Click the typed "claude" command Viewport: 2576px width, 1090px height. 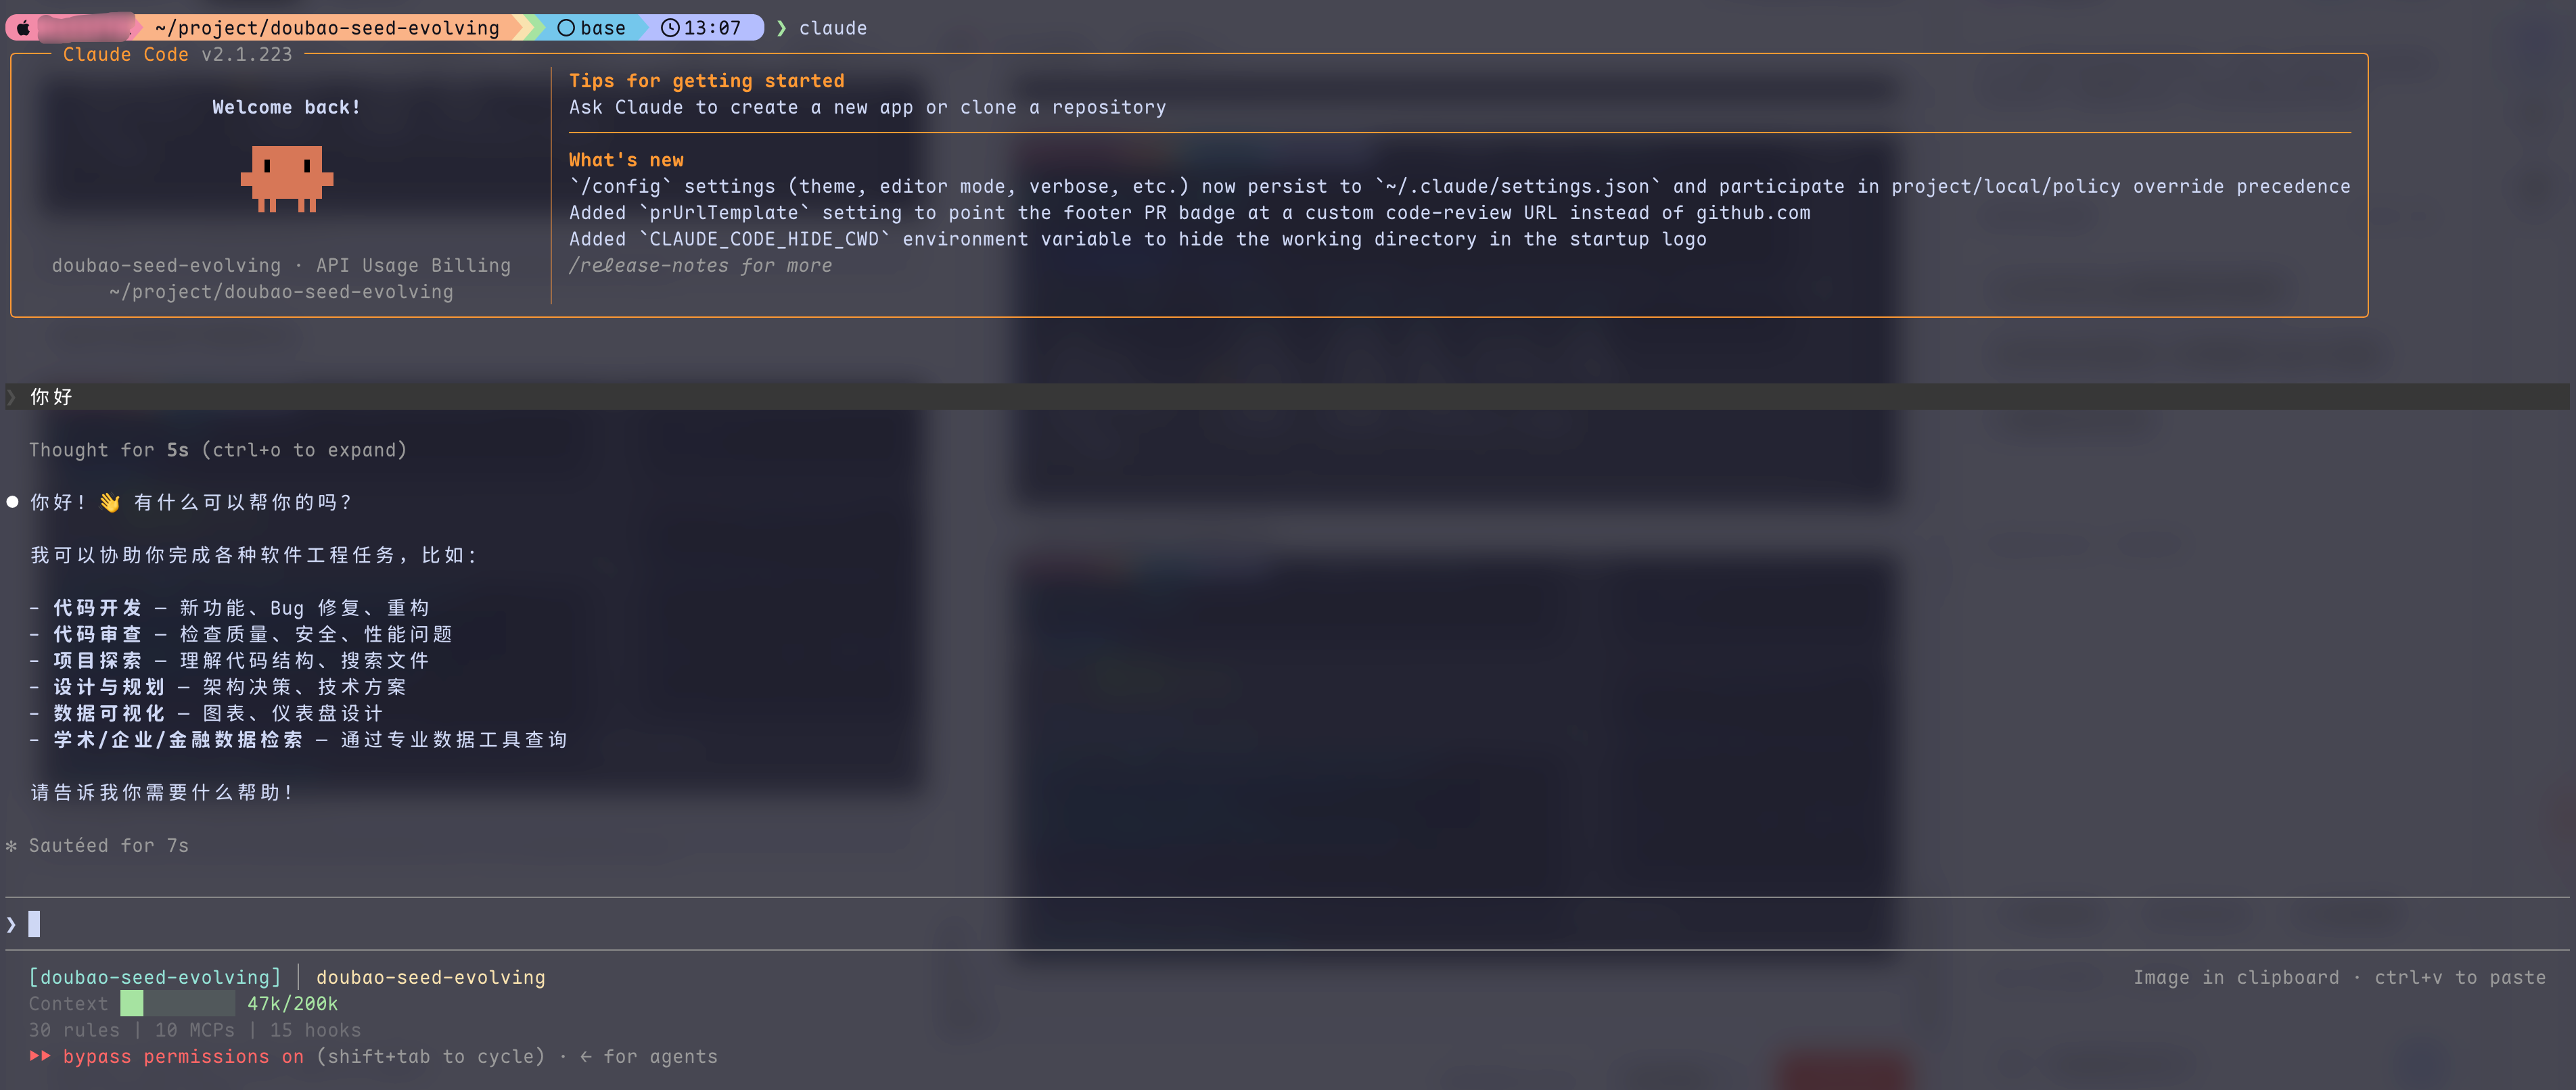click(x=833, y=28)
